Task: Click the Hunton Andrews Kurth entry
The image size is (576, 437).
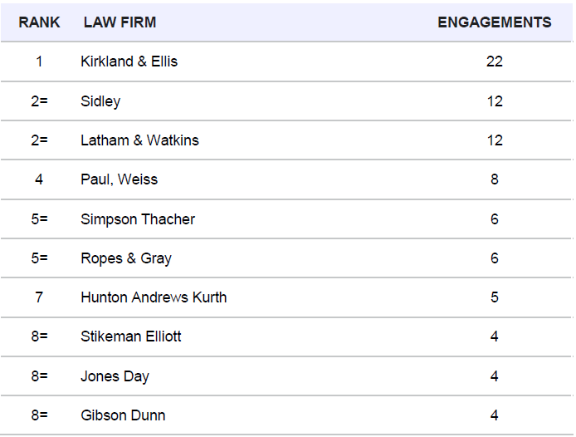Action: point(154,297)
